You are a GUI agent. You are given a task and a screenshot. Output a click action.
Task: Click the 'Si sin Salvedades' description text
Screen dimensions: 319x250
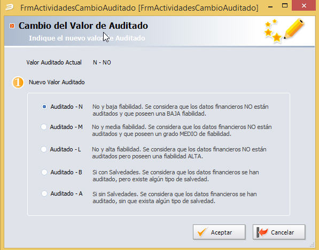coord(175,198)
